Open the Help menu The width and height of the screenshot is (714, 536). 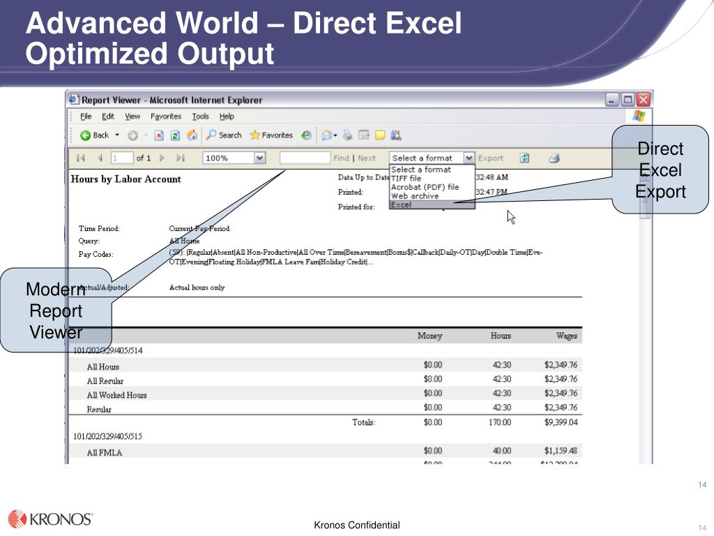[227, 117]
